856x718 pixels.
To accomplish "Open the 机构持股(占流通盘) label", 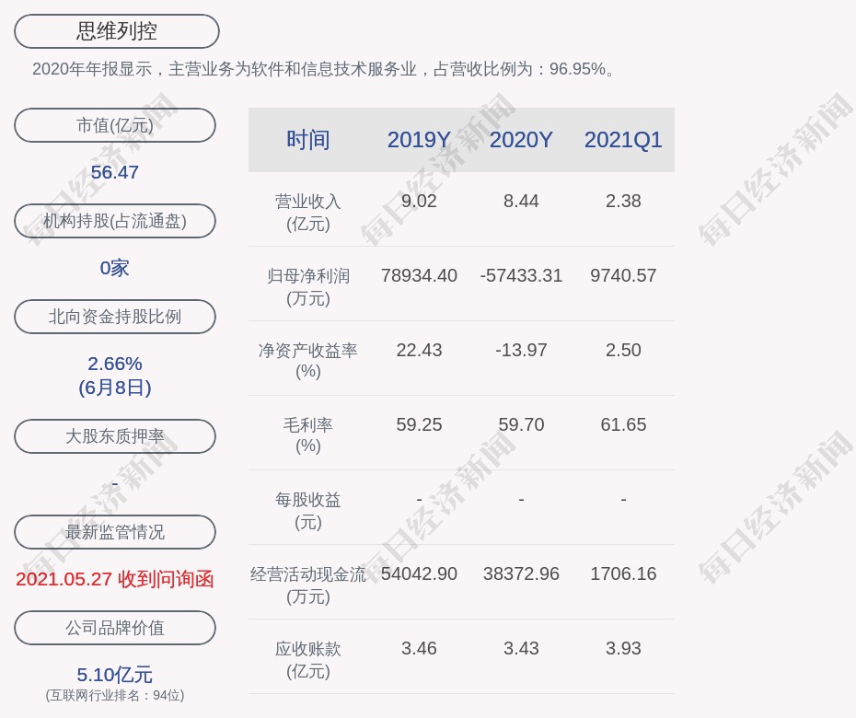I will 115,221.
